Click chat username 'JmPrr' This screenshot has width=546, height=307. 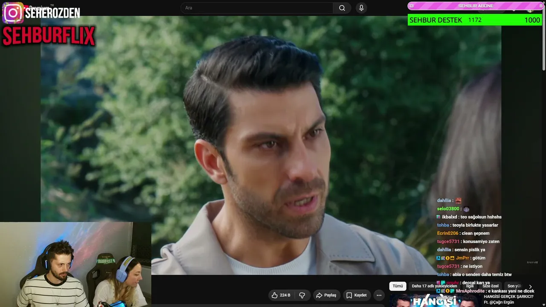pos(462,258)
